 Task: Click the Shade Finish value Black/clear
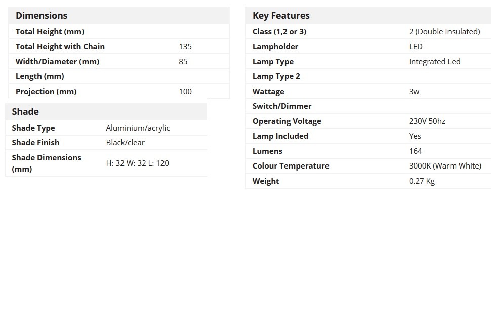pyautogui.click(x=125, y=142)
